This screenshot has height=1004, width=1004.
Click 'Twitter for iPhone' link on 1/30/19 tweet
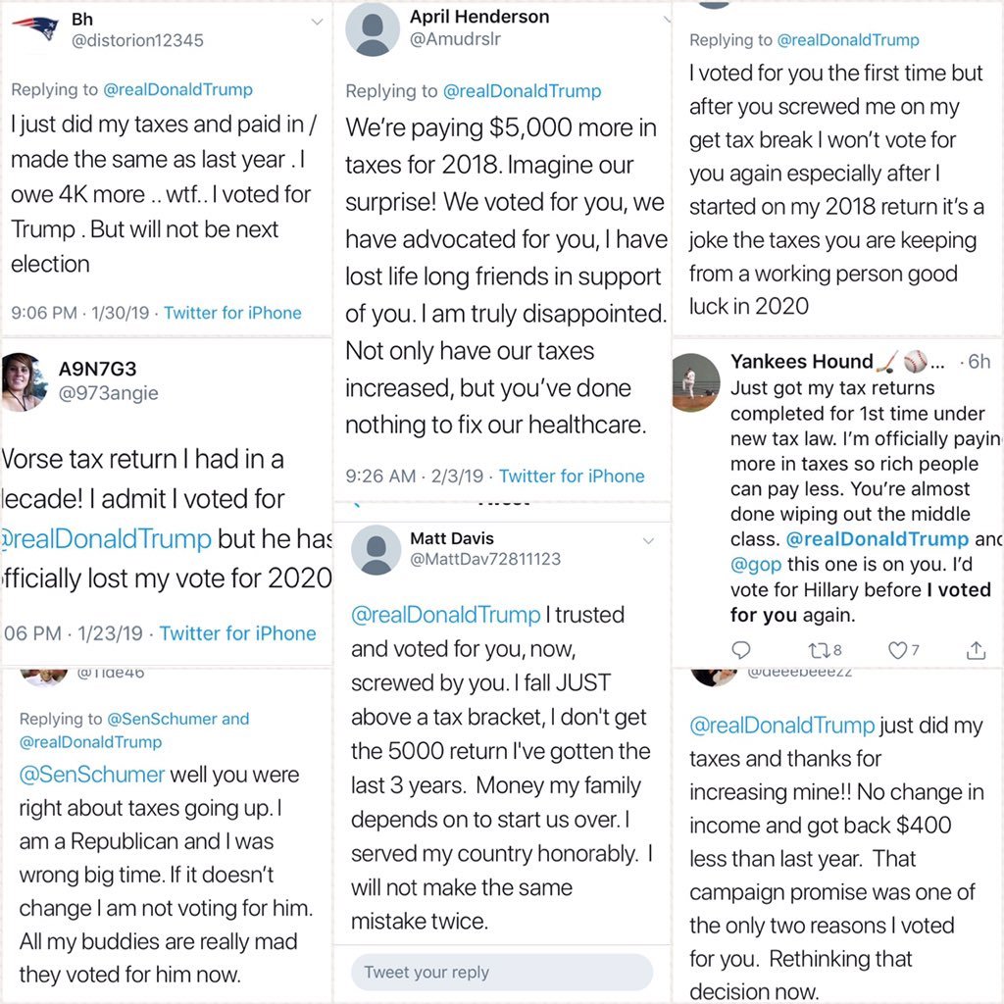232,313
